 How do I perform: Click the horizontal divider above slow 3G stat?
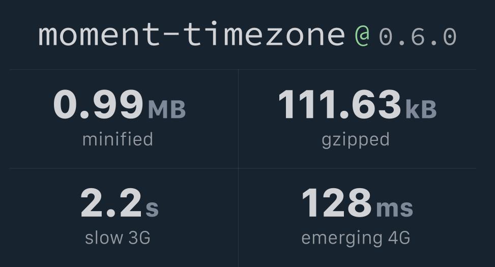click(124, 168)
